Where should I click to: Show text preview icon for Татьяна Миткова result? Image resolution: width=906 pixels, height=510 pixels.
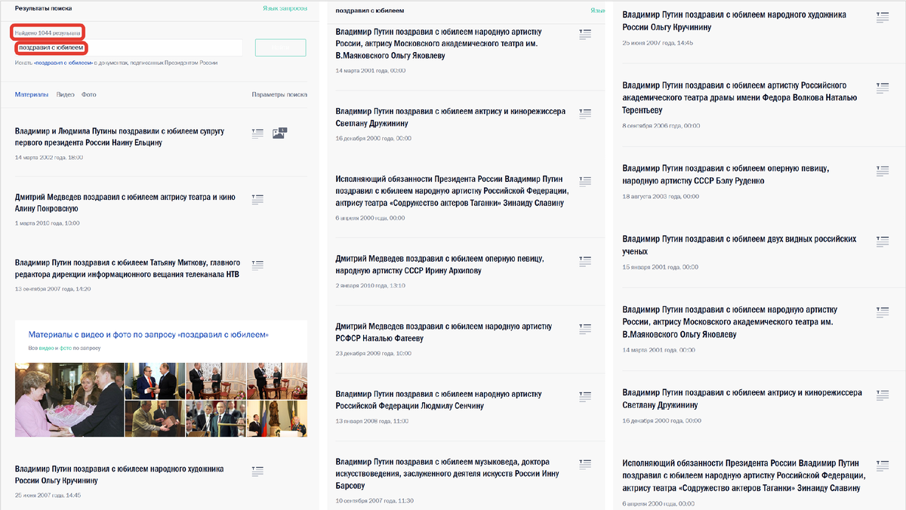257,265
